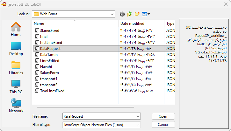Select This PC in places sidebar

[x=16, y=86]
